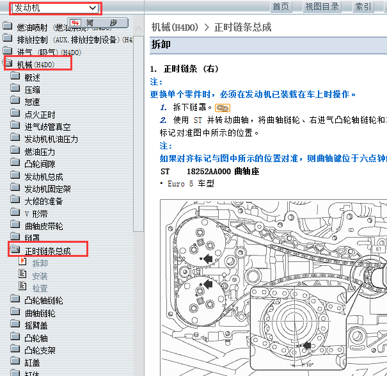
Task: Select the 曲轴皮带轮 tree entry
Action: [44, 227]
